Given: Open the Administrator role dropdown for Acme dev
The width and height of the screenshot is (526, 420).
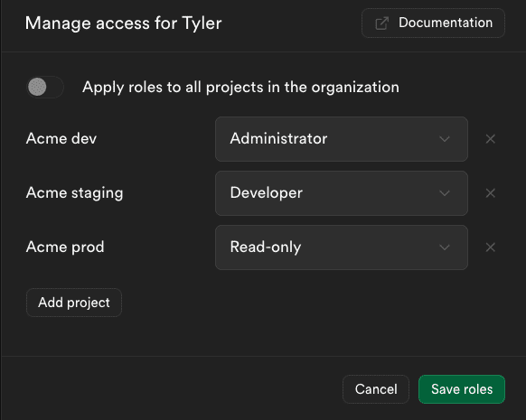Looking at the screenshot, I should 342,139.
